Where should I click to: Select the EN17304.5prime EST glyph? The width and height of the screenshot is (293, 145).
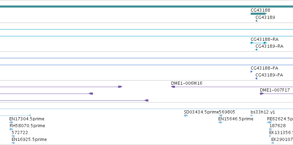(x=11, y=122)
